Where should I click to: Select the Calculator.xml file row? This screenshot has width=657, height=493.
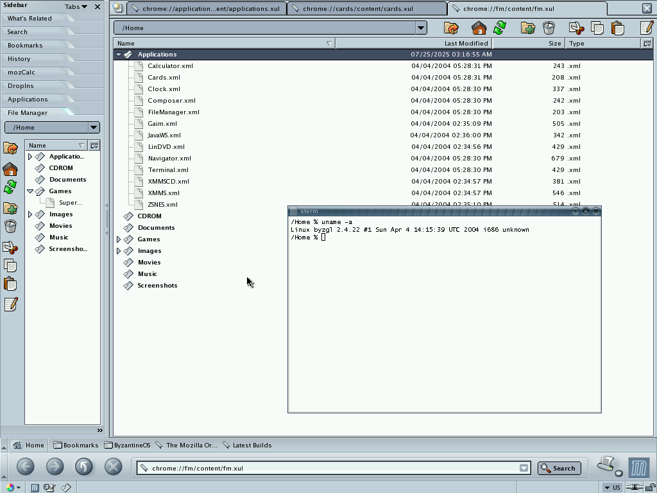click(x=383, y=66)
